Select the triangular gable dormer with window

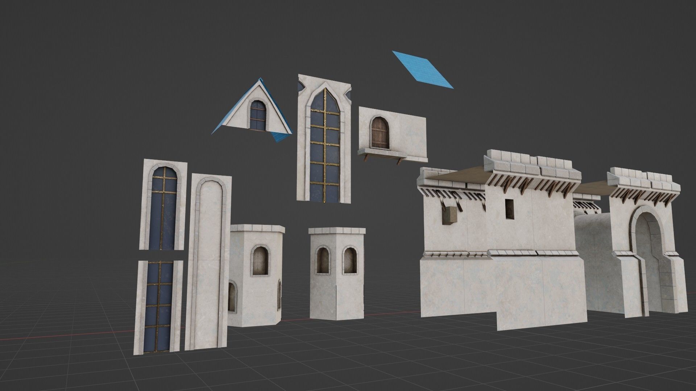tap(252, 110)
